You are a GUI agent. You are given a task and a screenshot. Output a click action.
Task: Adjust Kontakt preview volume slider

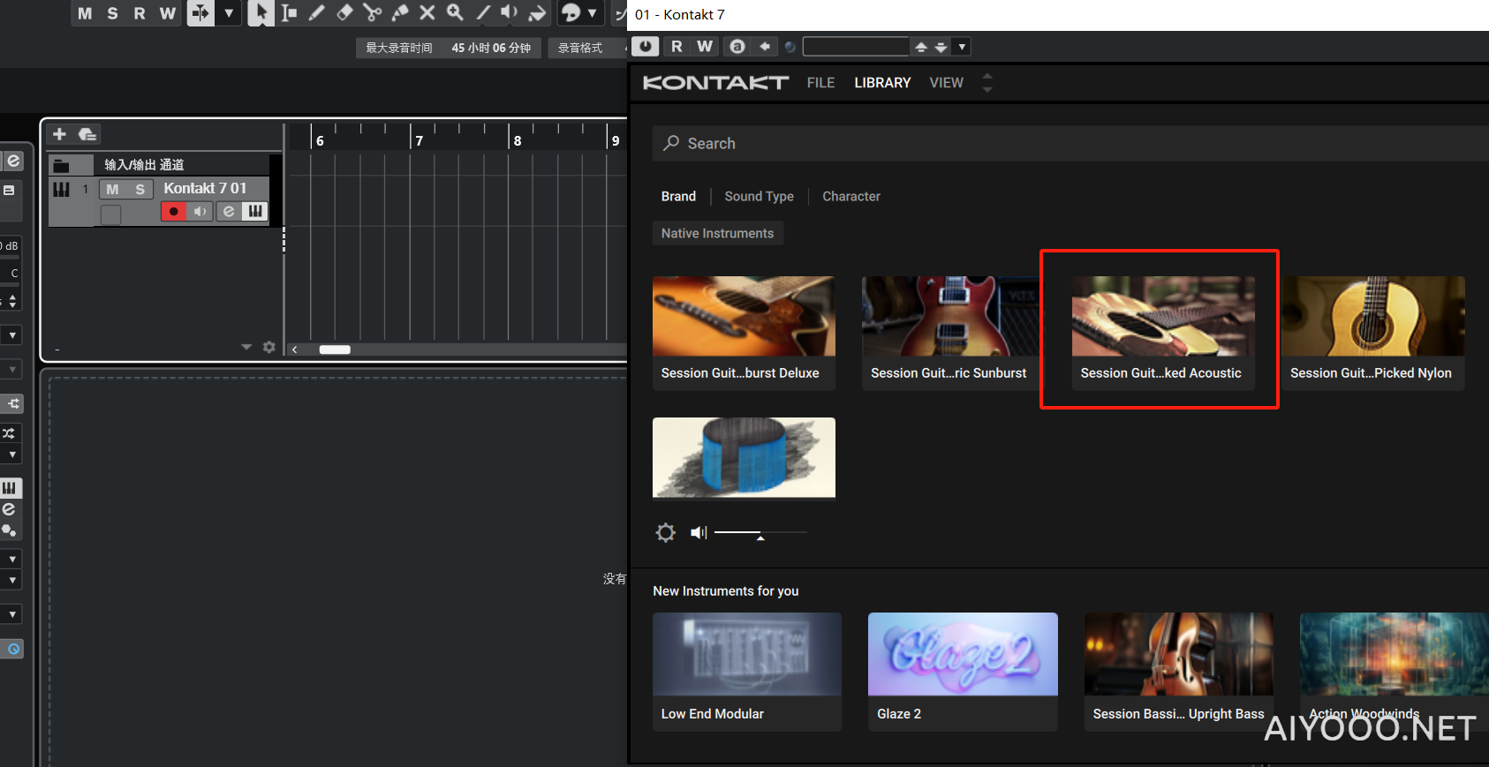[x=760, y=533]
